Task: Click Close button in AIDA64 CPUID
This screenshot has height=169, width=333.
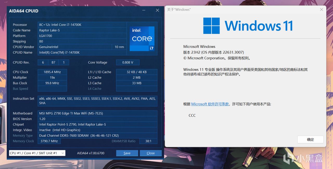Action: click(x=151, y=153)
